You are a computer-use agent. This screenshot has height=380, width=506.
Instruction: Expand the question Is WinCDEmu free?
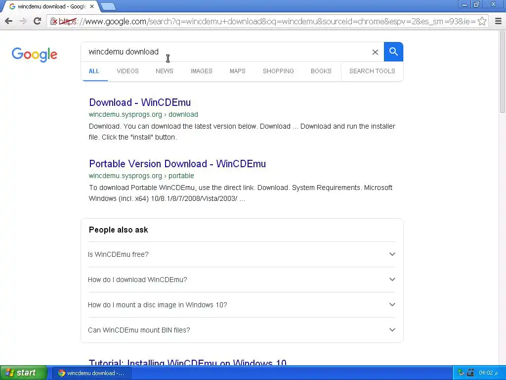pos(242,254)
